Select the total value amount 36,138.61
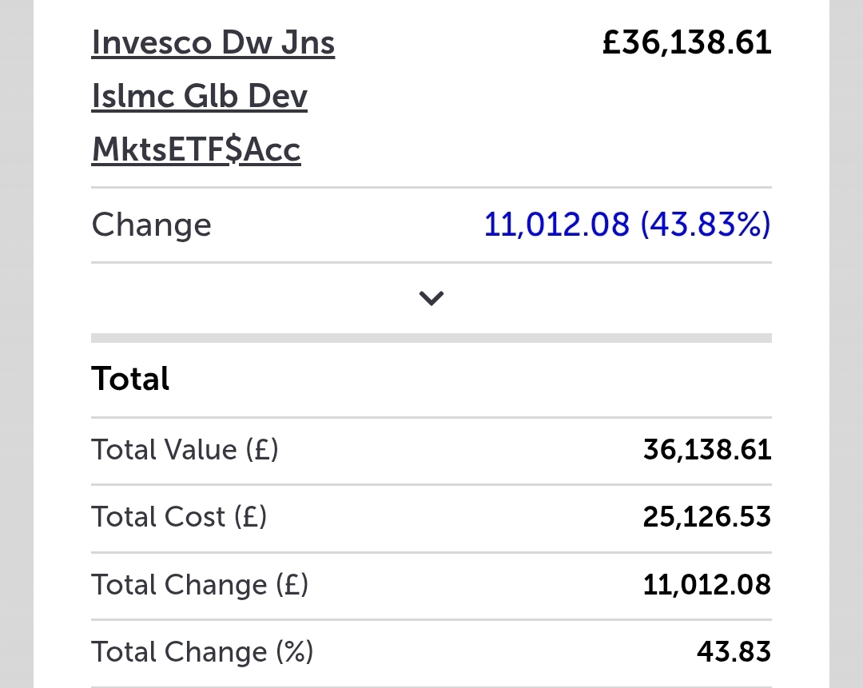This screenshot has width=863, height=688. click(707, 450)
